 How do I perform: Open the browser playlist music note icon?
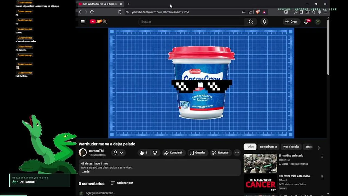pos(296,12)
